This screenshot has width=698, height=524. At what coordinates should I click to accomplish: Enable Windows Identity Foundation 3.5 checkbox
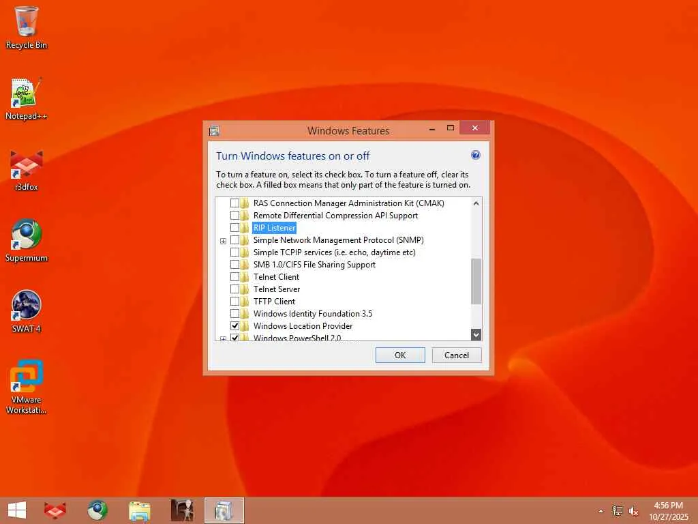234,313
